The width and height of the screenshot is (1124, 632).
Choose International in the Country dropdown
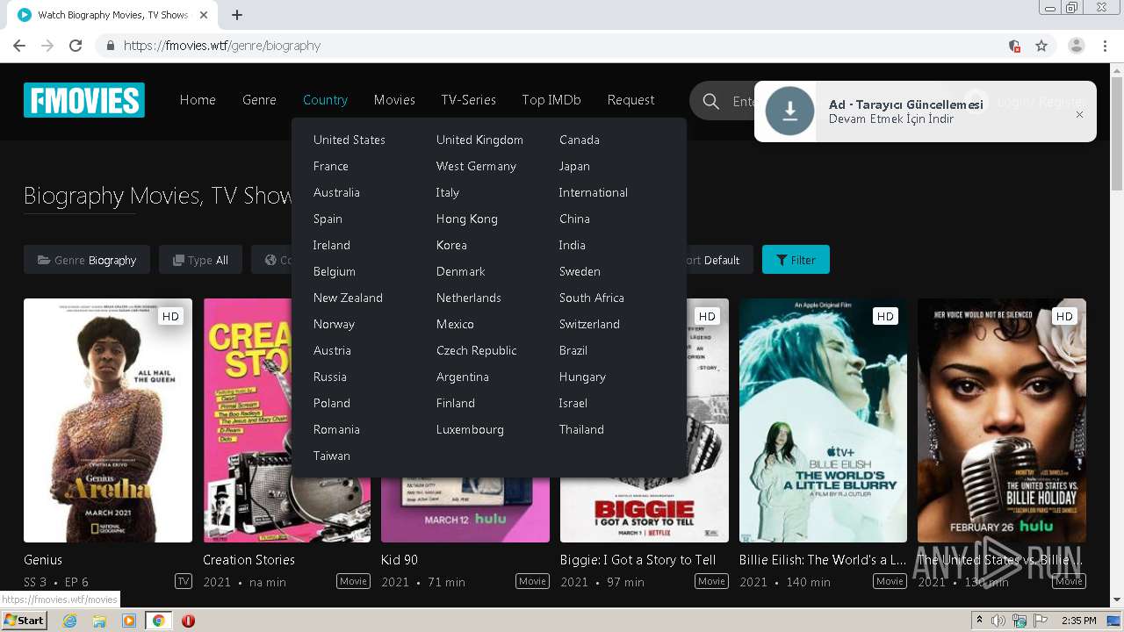(x=593, y=192)
